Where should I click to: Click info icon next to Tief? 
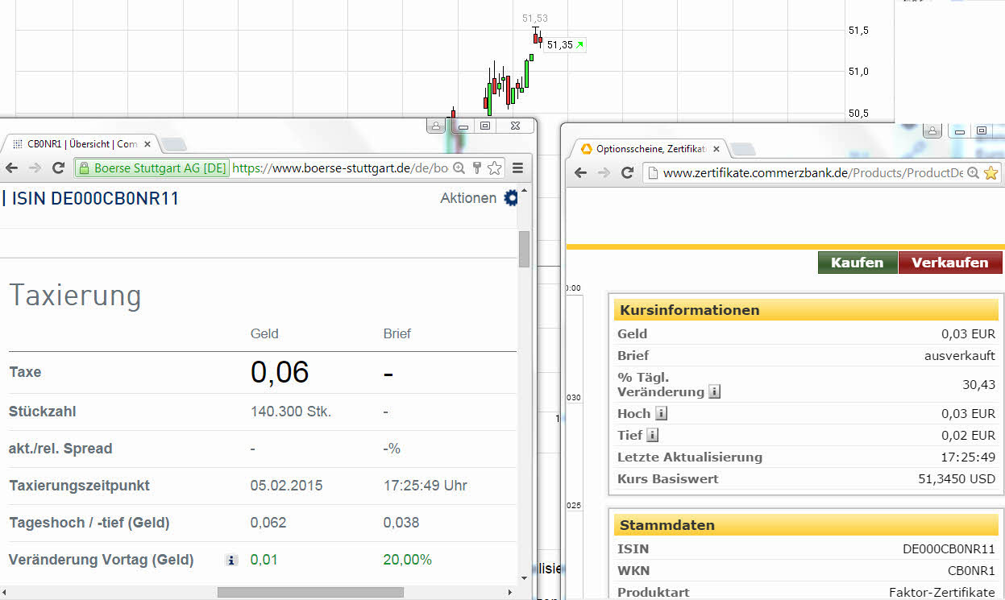[x=653, y=436]
